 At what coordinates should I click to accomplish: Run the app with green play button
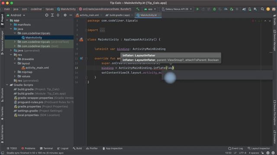pos(197,9)
